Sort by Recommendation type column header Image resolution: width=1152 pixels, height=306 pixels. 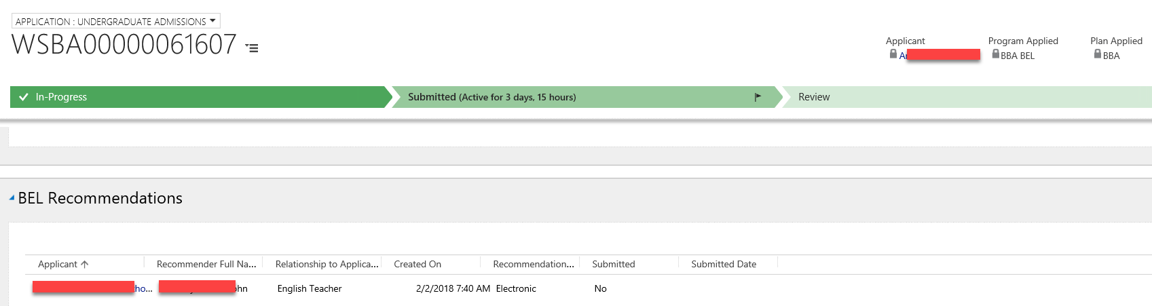[533, 265]
